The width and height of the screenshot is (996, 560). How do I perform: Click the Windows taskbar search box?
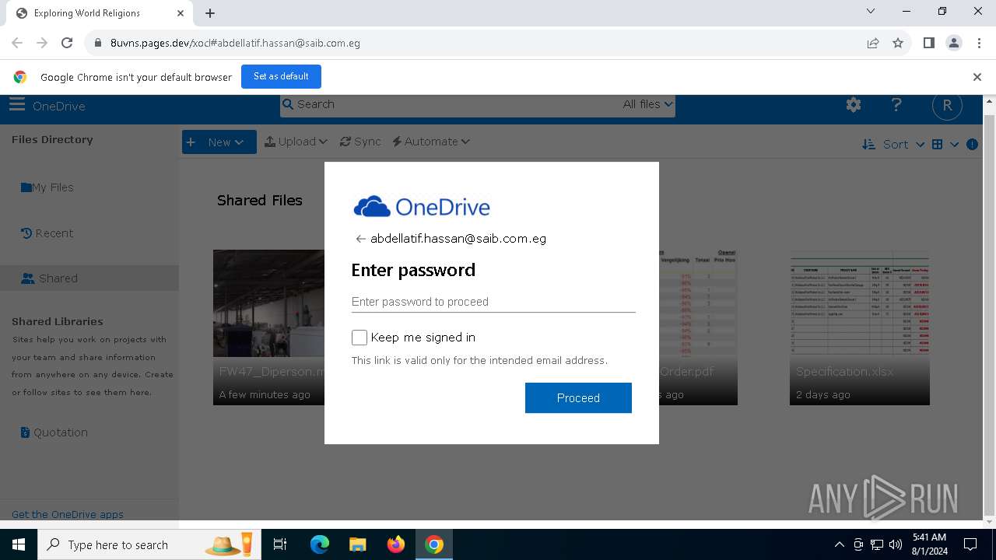[148, 544]
